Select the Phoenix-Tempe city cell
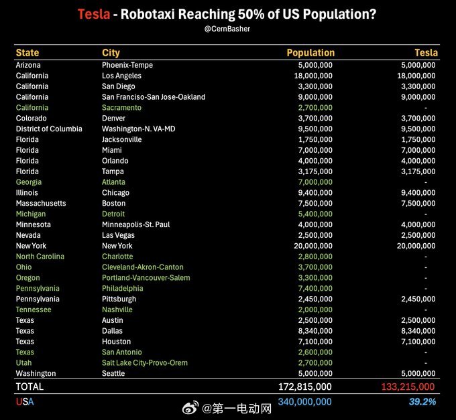This screenshot has width=456, height=420. tap(127, 65)
